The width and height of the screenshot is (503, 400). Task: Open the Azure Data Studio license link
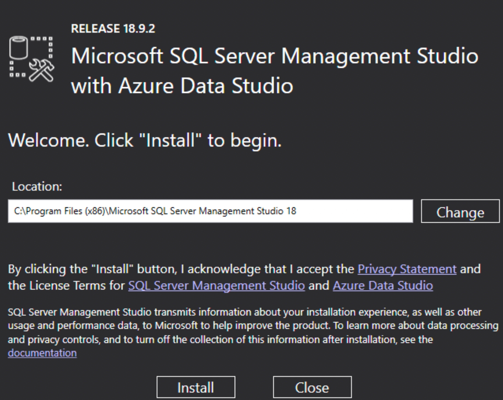(x=382, y=286)
